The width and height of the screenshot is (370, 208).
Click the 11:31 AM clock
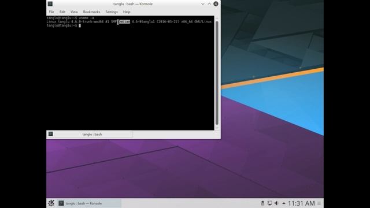(x=301, y=203)
